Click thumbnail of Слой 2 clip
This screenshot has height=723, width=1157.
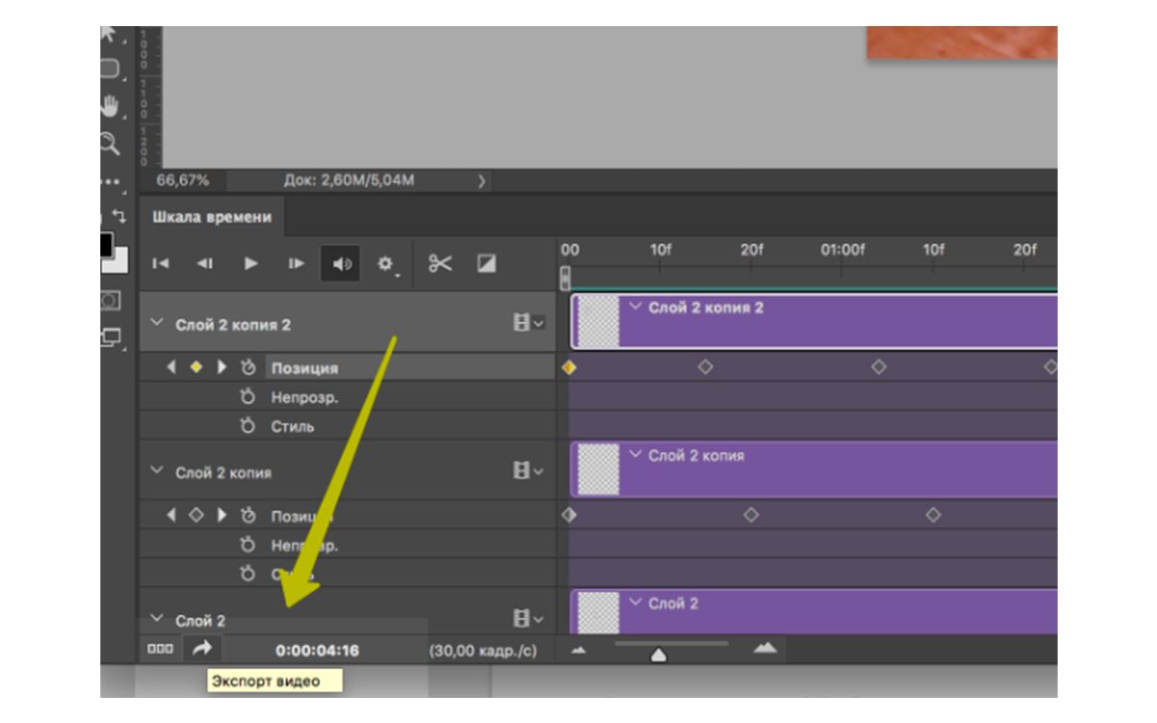598,612
